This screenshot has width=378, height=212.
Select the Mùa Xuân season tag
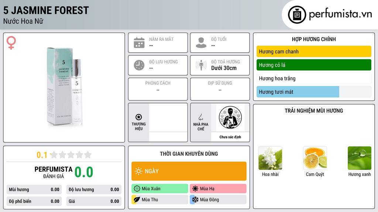pyautogui.click(x=160, y=189)
